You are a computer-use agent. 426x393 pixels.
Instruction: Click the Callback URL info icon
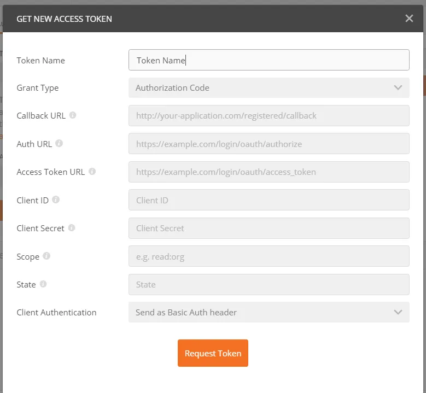(x=73, y=115)
